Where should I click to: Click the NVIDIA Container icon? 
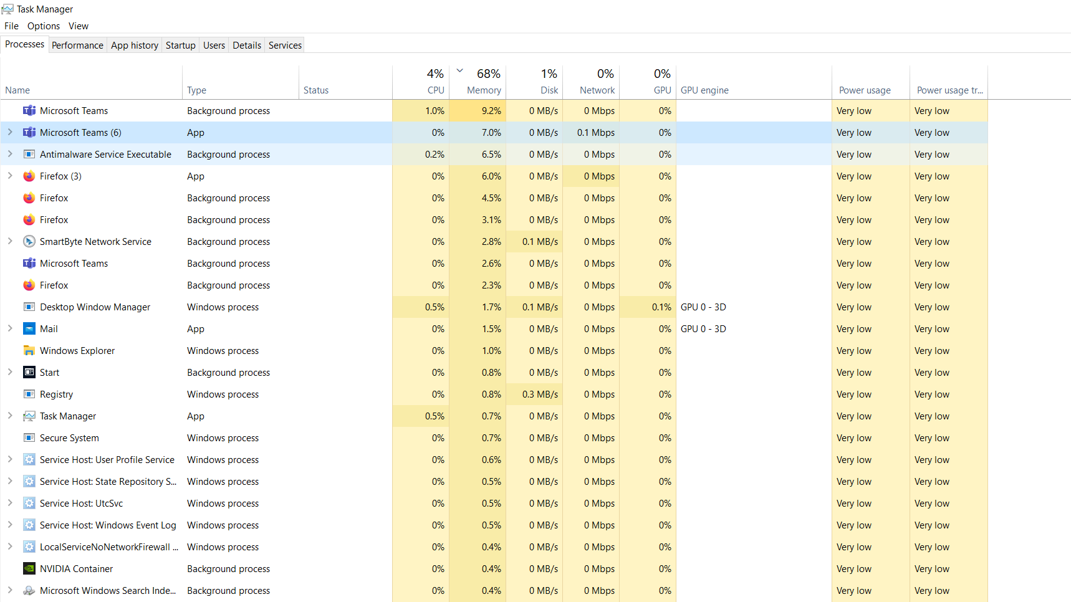29,569
